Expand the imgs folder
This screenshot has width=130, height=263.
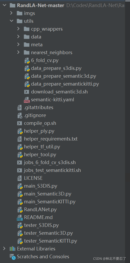pyautogui.click(x=11, y=13)
